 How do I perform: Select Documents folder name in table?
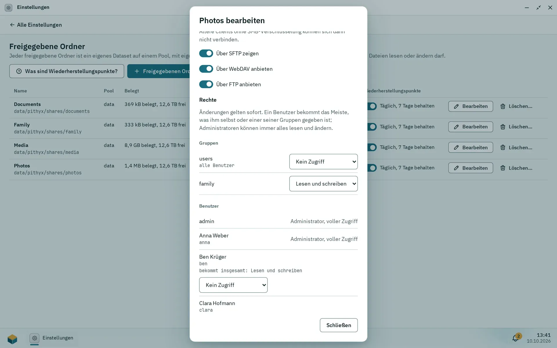27,104
